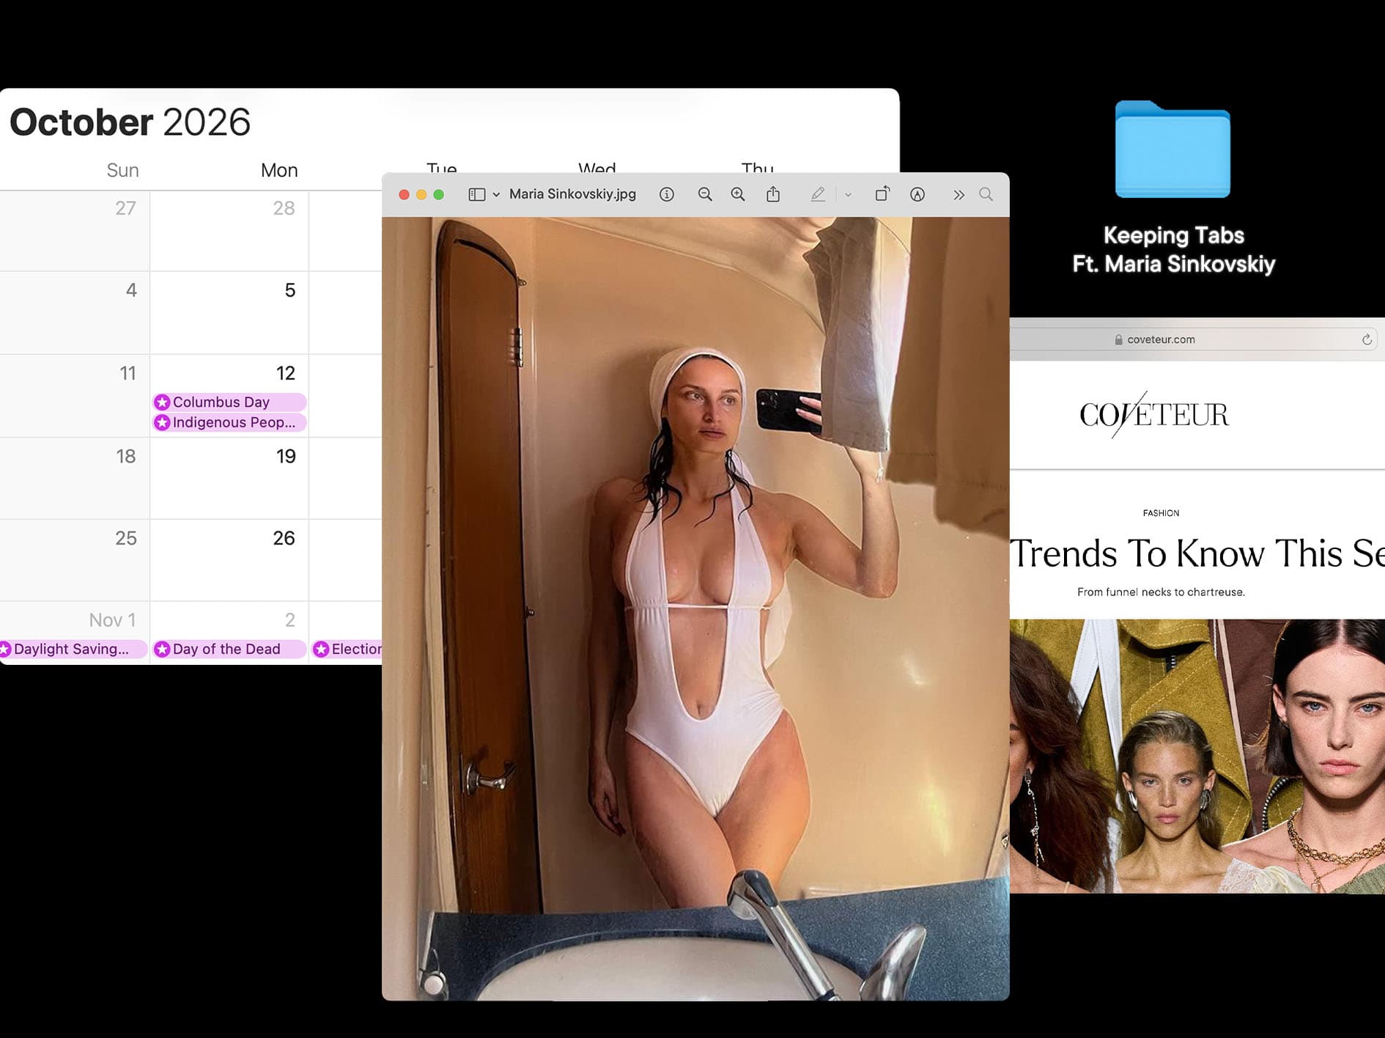
Task: Click the photo in the Preview window
Action: coord(695,608)
